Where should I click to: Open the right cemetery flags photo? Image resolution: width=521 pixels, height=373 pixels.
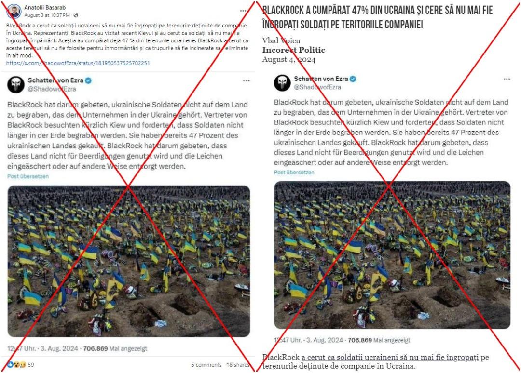pyautogui.click(x=392, y=255)
